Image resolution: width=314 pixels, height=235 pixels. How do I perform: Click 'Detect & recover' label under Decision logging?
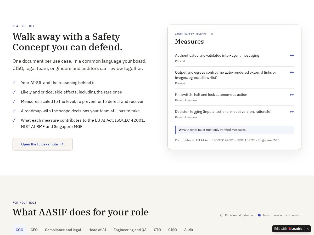click(x=186, y=117)
